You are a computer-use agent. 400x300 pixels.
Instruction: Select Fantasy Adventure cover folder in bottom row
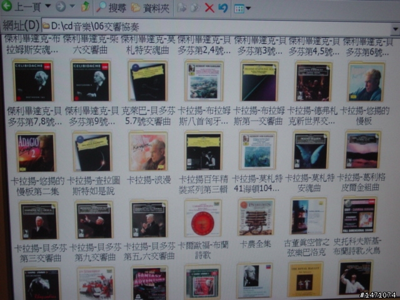tap(149, 282)
